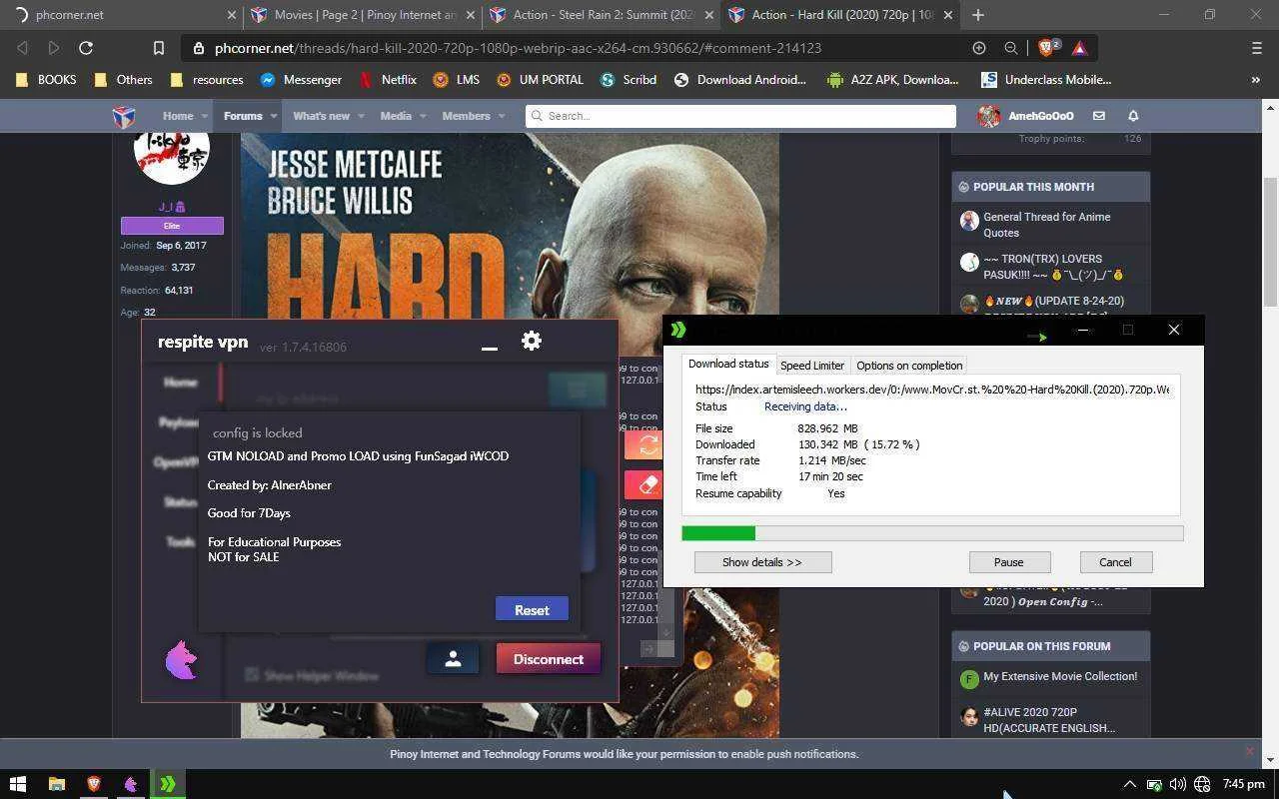Pause the download
This screenshot has height=799, width=1279.
[x=1008, y=562]
